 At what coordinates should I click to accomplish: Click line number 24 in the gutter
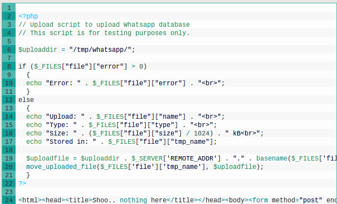point(9,200)
